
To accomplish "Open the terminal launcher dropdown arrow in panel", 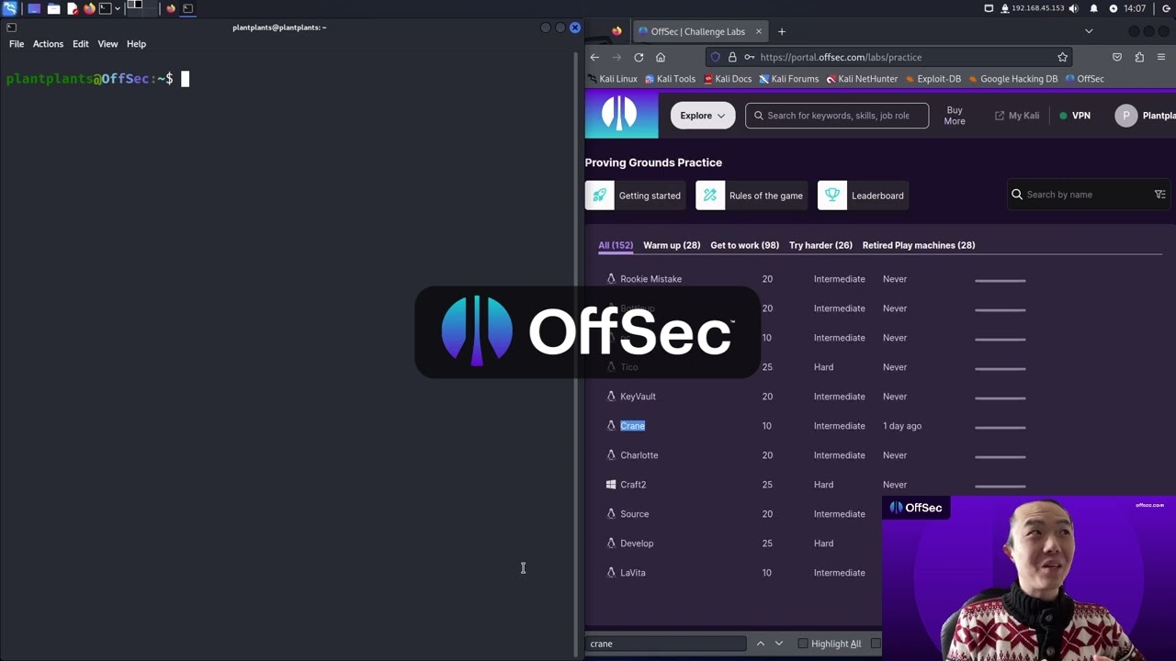I will pyautogui.click(x=117, y=8).
